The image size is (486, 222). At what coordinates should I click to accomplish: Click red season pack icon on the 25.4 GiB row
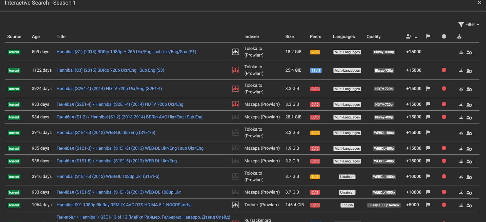pos(235,70)
